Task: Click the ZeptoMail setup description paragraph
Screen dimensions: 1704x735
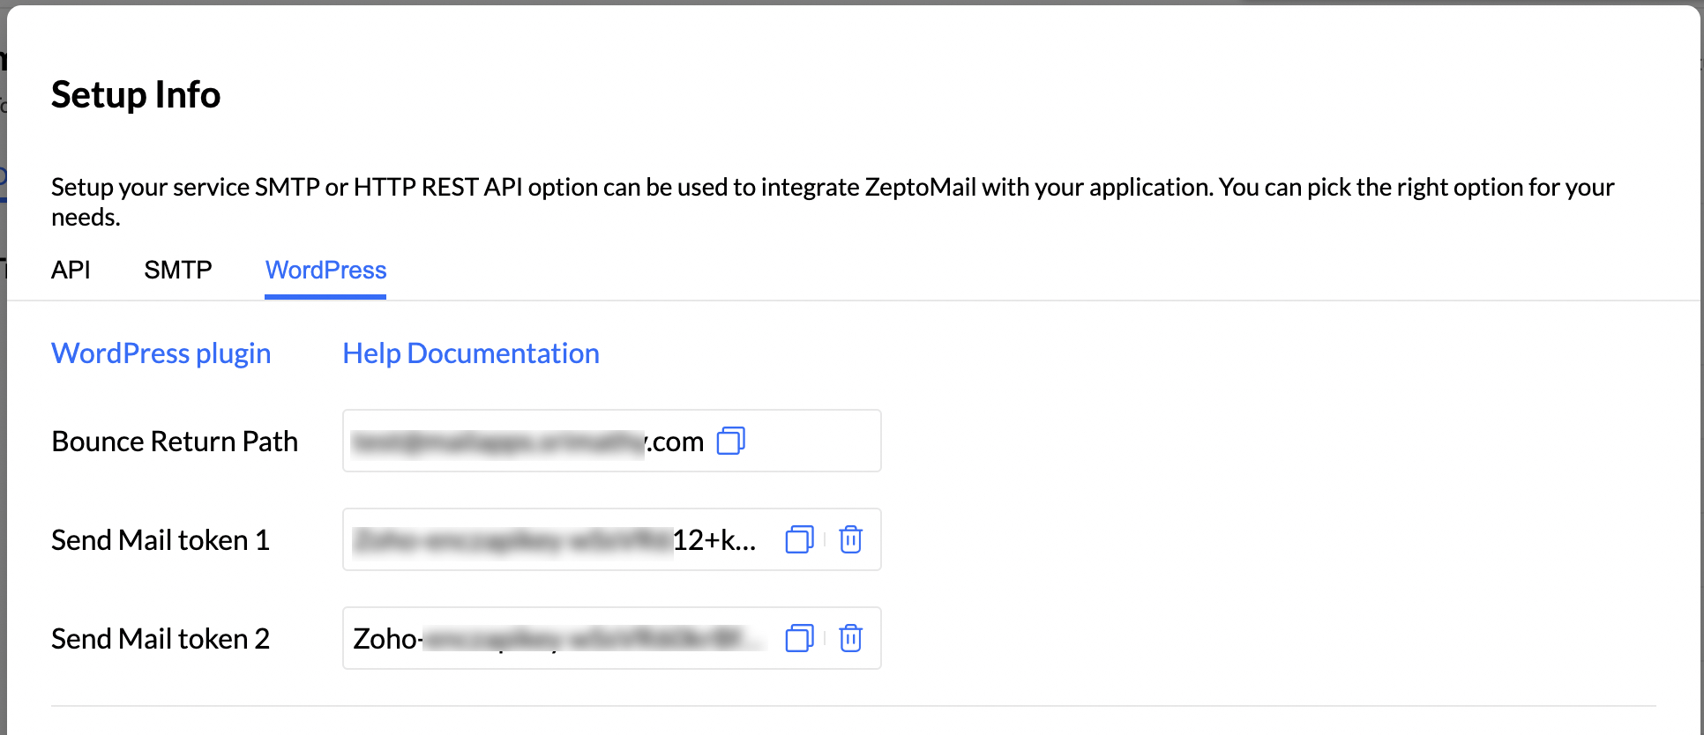Action: coord(794,188)
